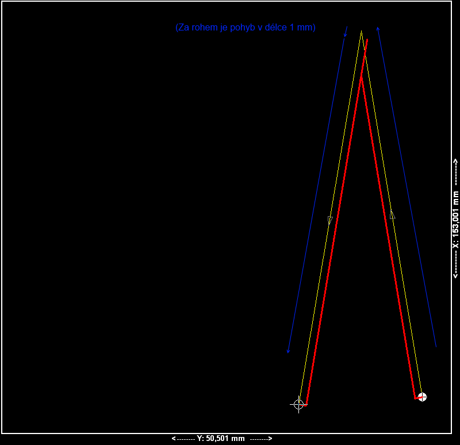Viewport: 460px width, 445px height.
Task: Click the downward direction arrow on the left yellow line
Action: [330, 220]
